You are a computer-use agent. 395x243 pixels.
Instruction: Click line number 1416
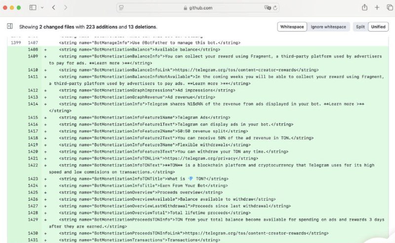tap(33, 124)
